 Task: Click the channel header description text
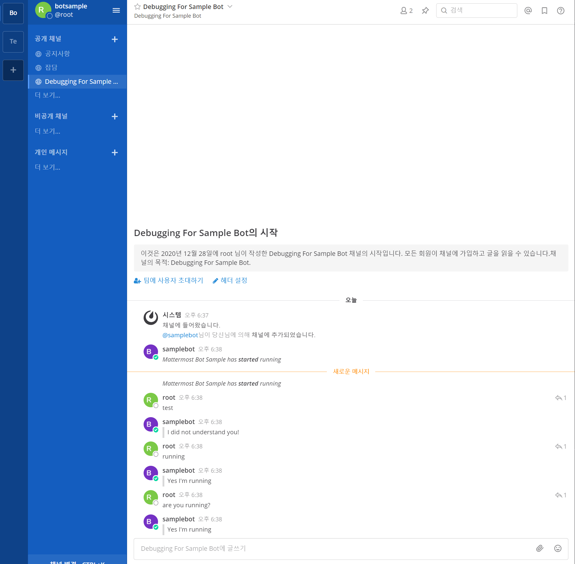pos(168,16)
